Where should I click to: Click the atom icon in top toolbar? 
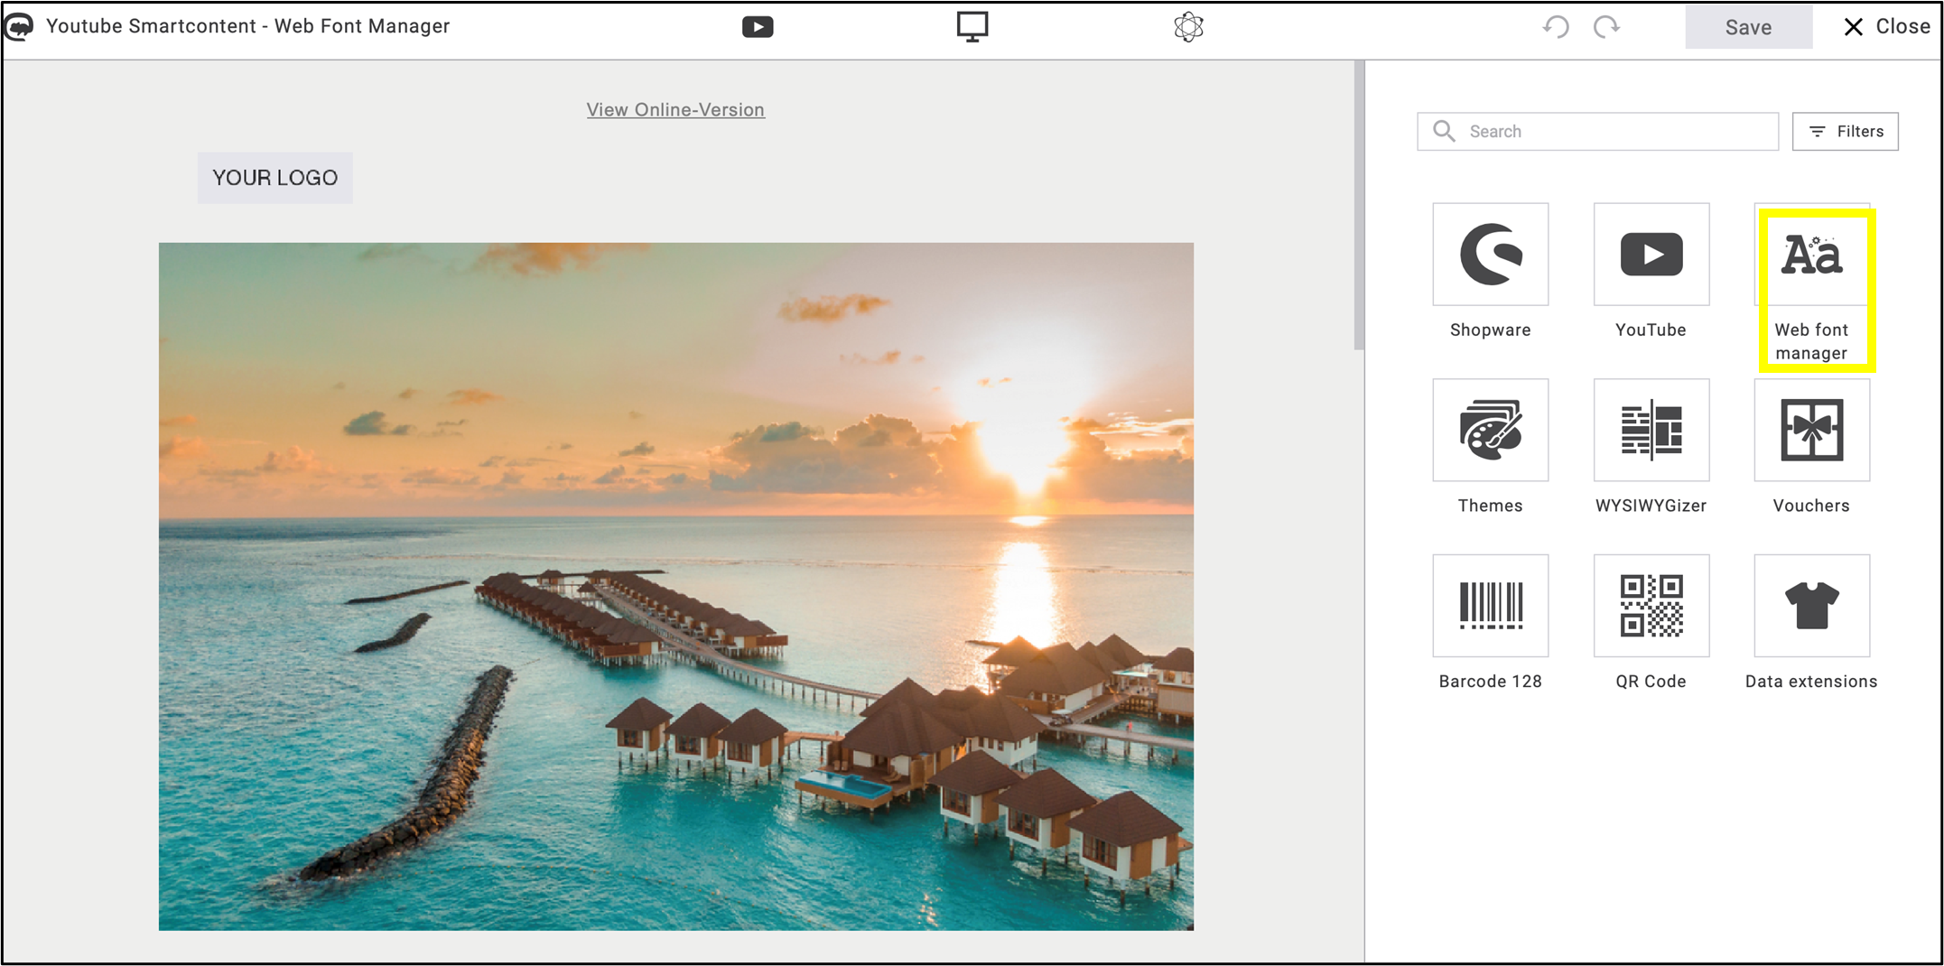[1188, 27]
